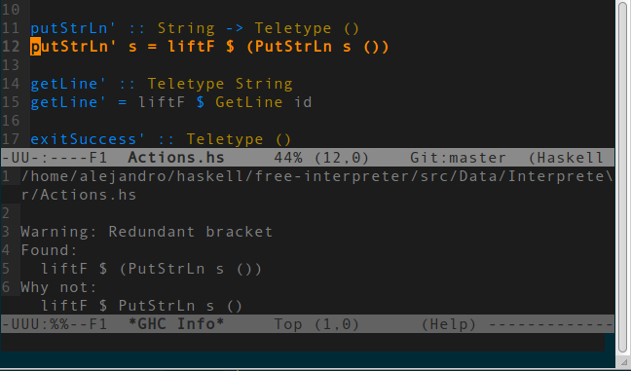Click the (Haskell major mode indicator
The height and width of the screenshot is (371, 631).
click(x=566, y=158)
